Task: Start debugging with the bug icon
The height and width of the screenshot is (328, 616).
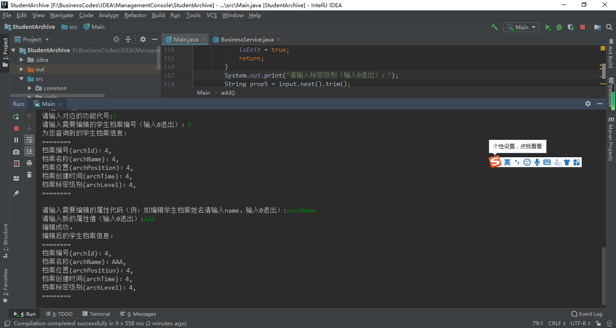Action: point(559,27)
